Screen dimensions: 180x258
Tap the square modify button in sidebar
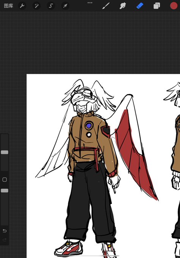click(x=5, y=179)
